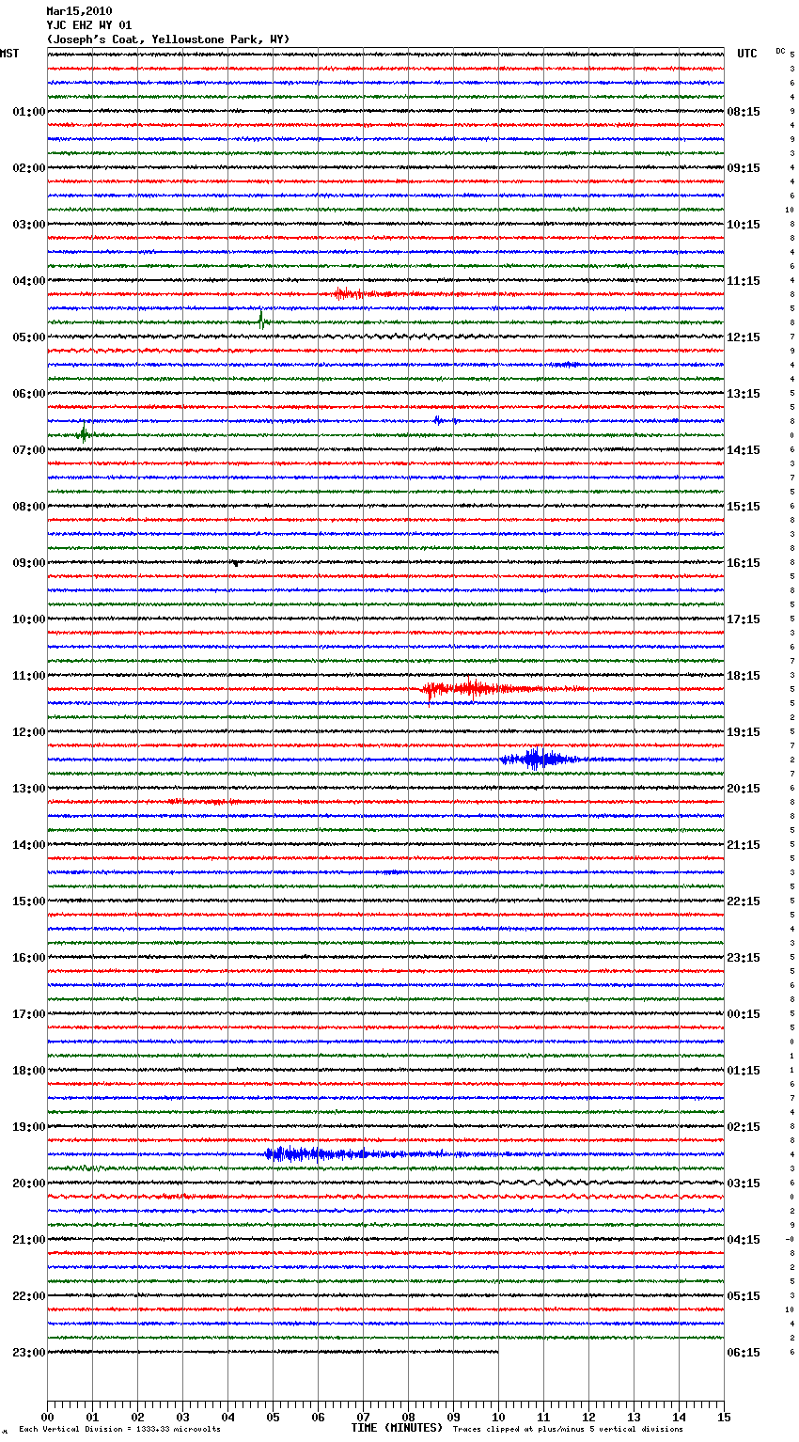Click the green spike near minute 1 below 06:00
Viewport: 799px width, 1442px height.
click(x=84, y=434)
